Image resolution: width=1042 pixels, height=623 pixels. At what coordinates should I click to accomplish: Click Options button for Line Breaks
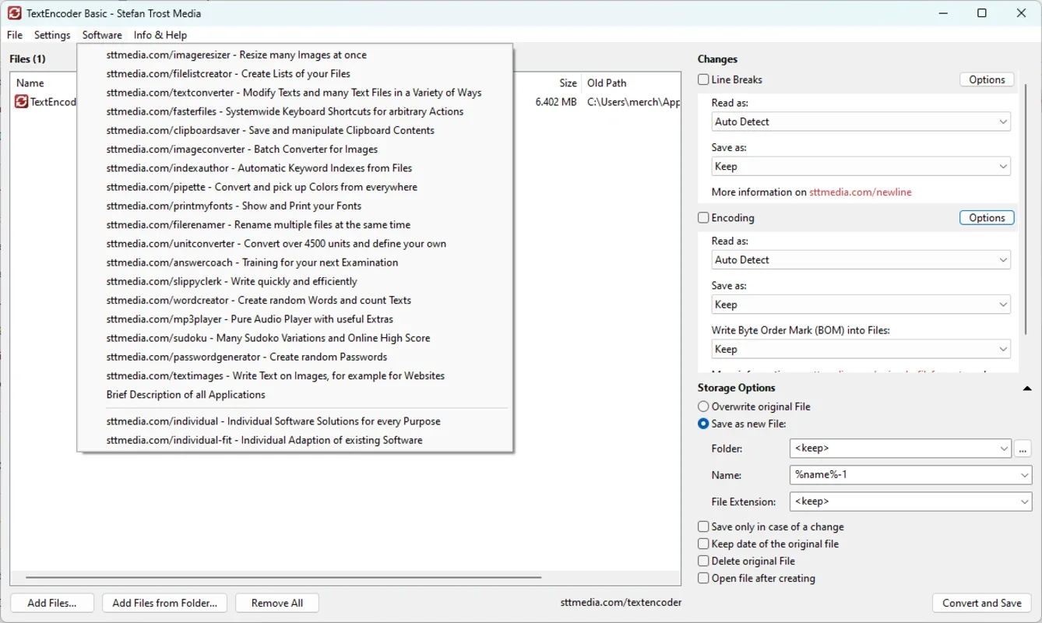click(x=987, y=79)
